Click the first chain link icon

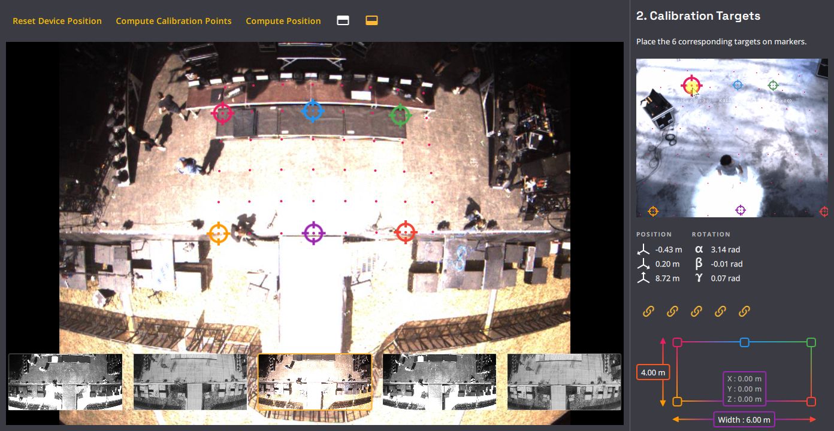648,311
